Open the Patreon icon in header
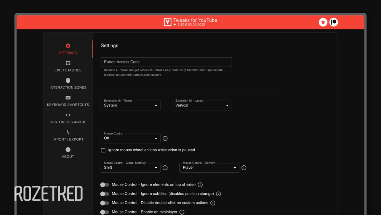381x215 pixels. click(x=334, y=22)
